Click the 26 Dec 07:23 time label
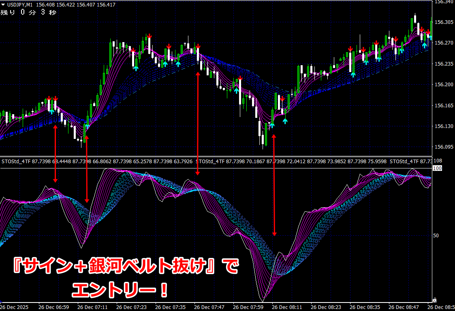The height and width of the screenshot is (311, 455). tap(131, 307)
